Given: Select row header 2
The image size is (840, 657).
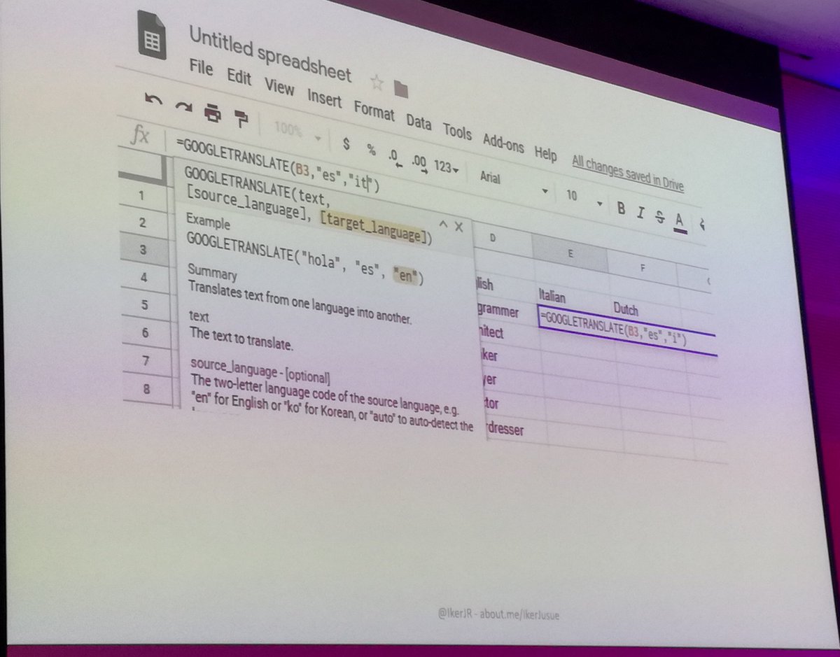Looking at the screenshot, I should point(143,222).
